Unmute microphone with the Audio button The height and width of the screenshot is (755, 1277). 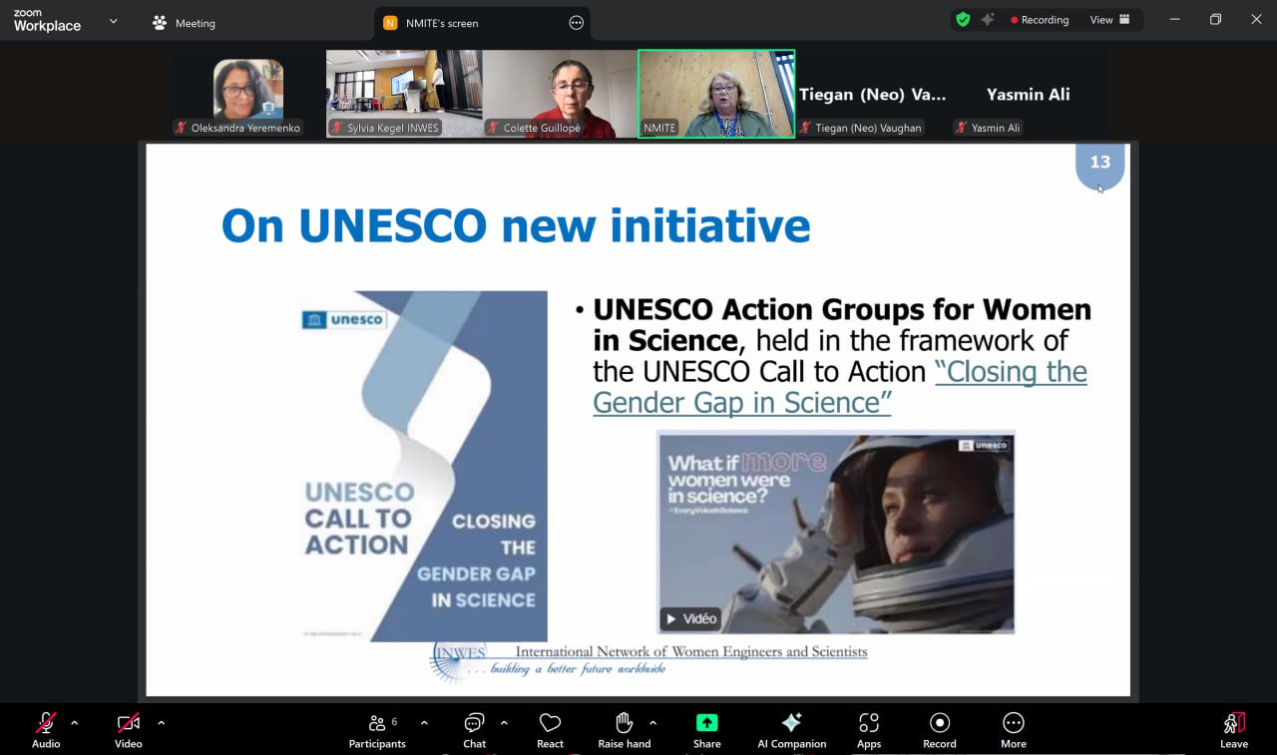(46, 729)
